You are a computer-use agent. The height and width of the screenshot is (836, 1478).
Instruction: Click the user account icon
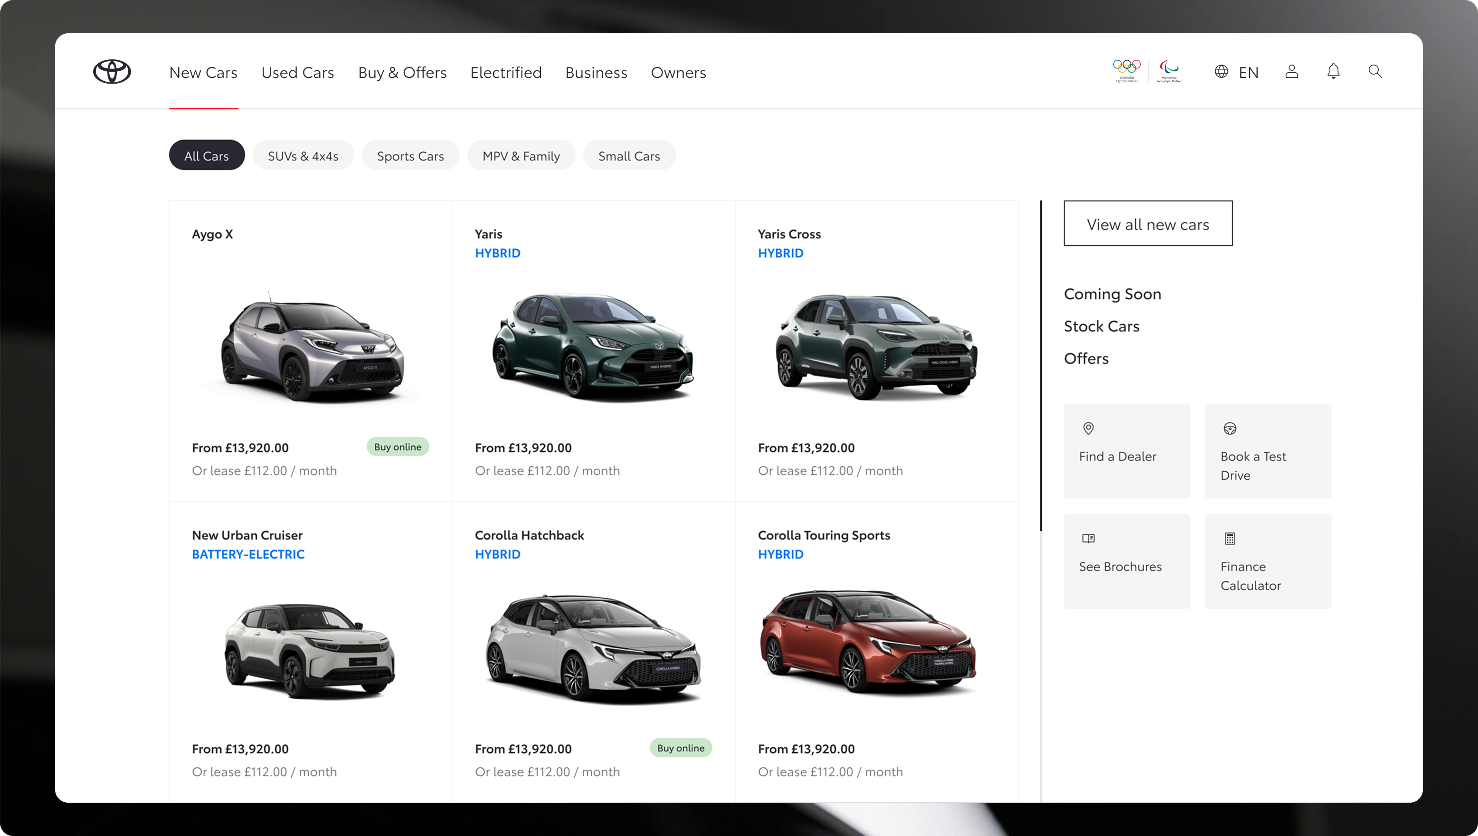[1291, 71]
